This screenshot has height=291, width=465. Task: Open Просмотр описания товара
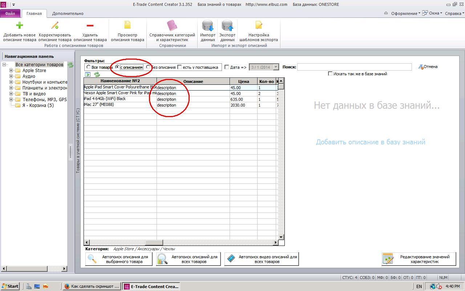click(128, 31)
